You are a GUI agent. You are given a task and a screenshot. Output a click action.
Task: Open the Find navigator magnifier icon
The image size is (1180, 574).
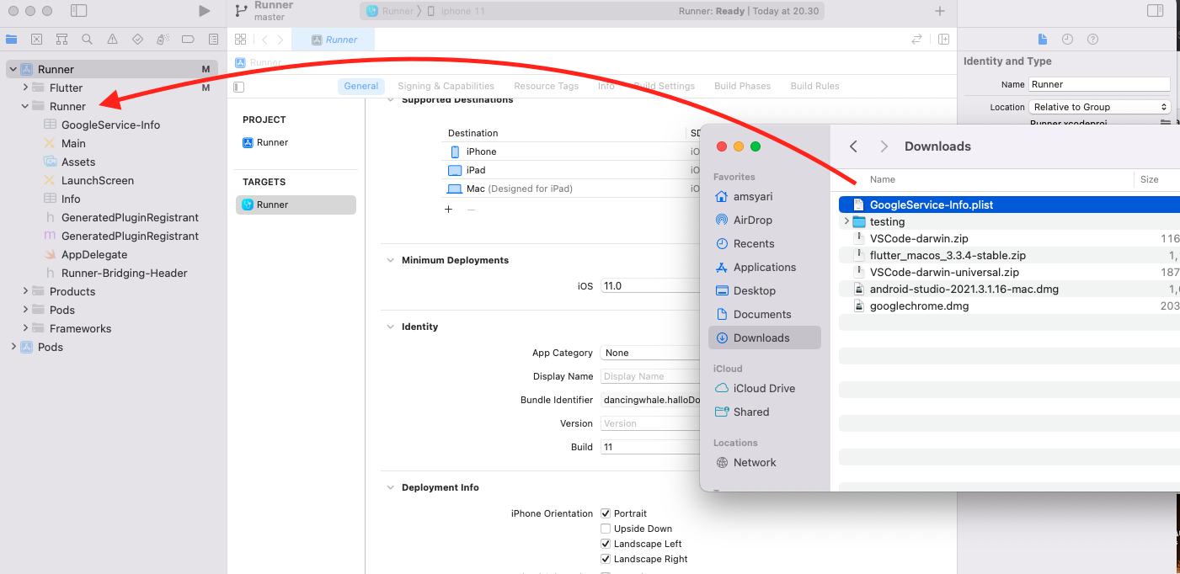pos(87,40)
